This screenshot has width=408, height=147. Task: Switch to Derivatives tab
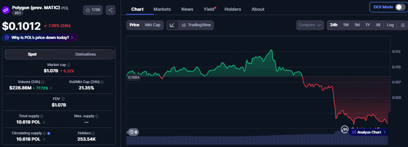coord(86,54)
